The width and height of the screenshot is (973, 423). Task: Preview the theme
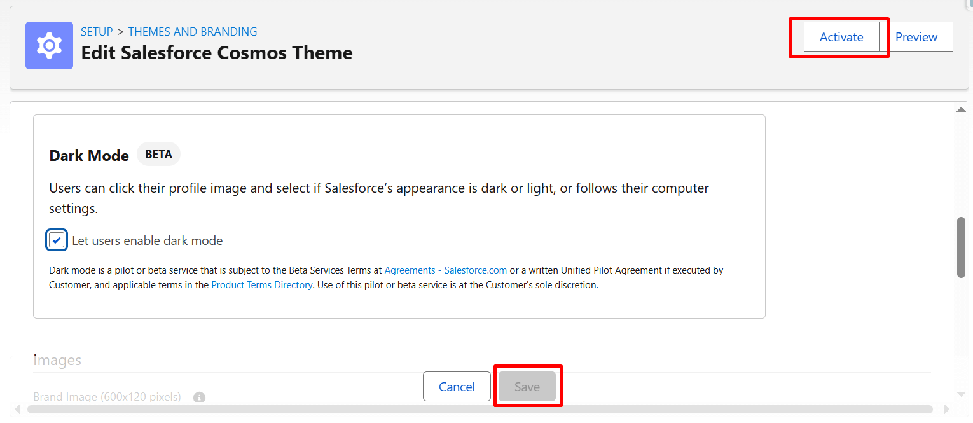916,37
